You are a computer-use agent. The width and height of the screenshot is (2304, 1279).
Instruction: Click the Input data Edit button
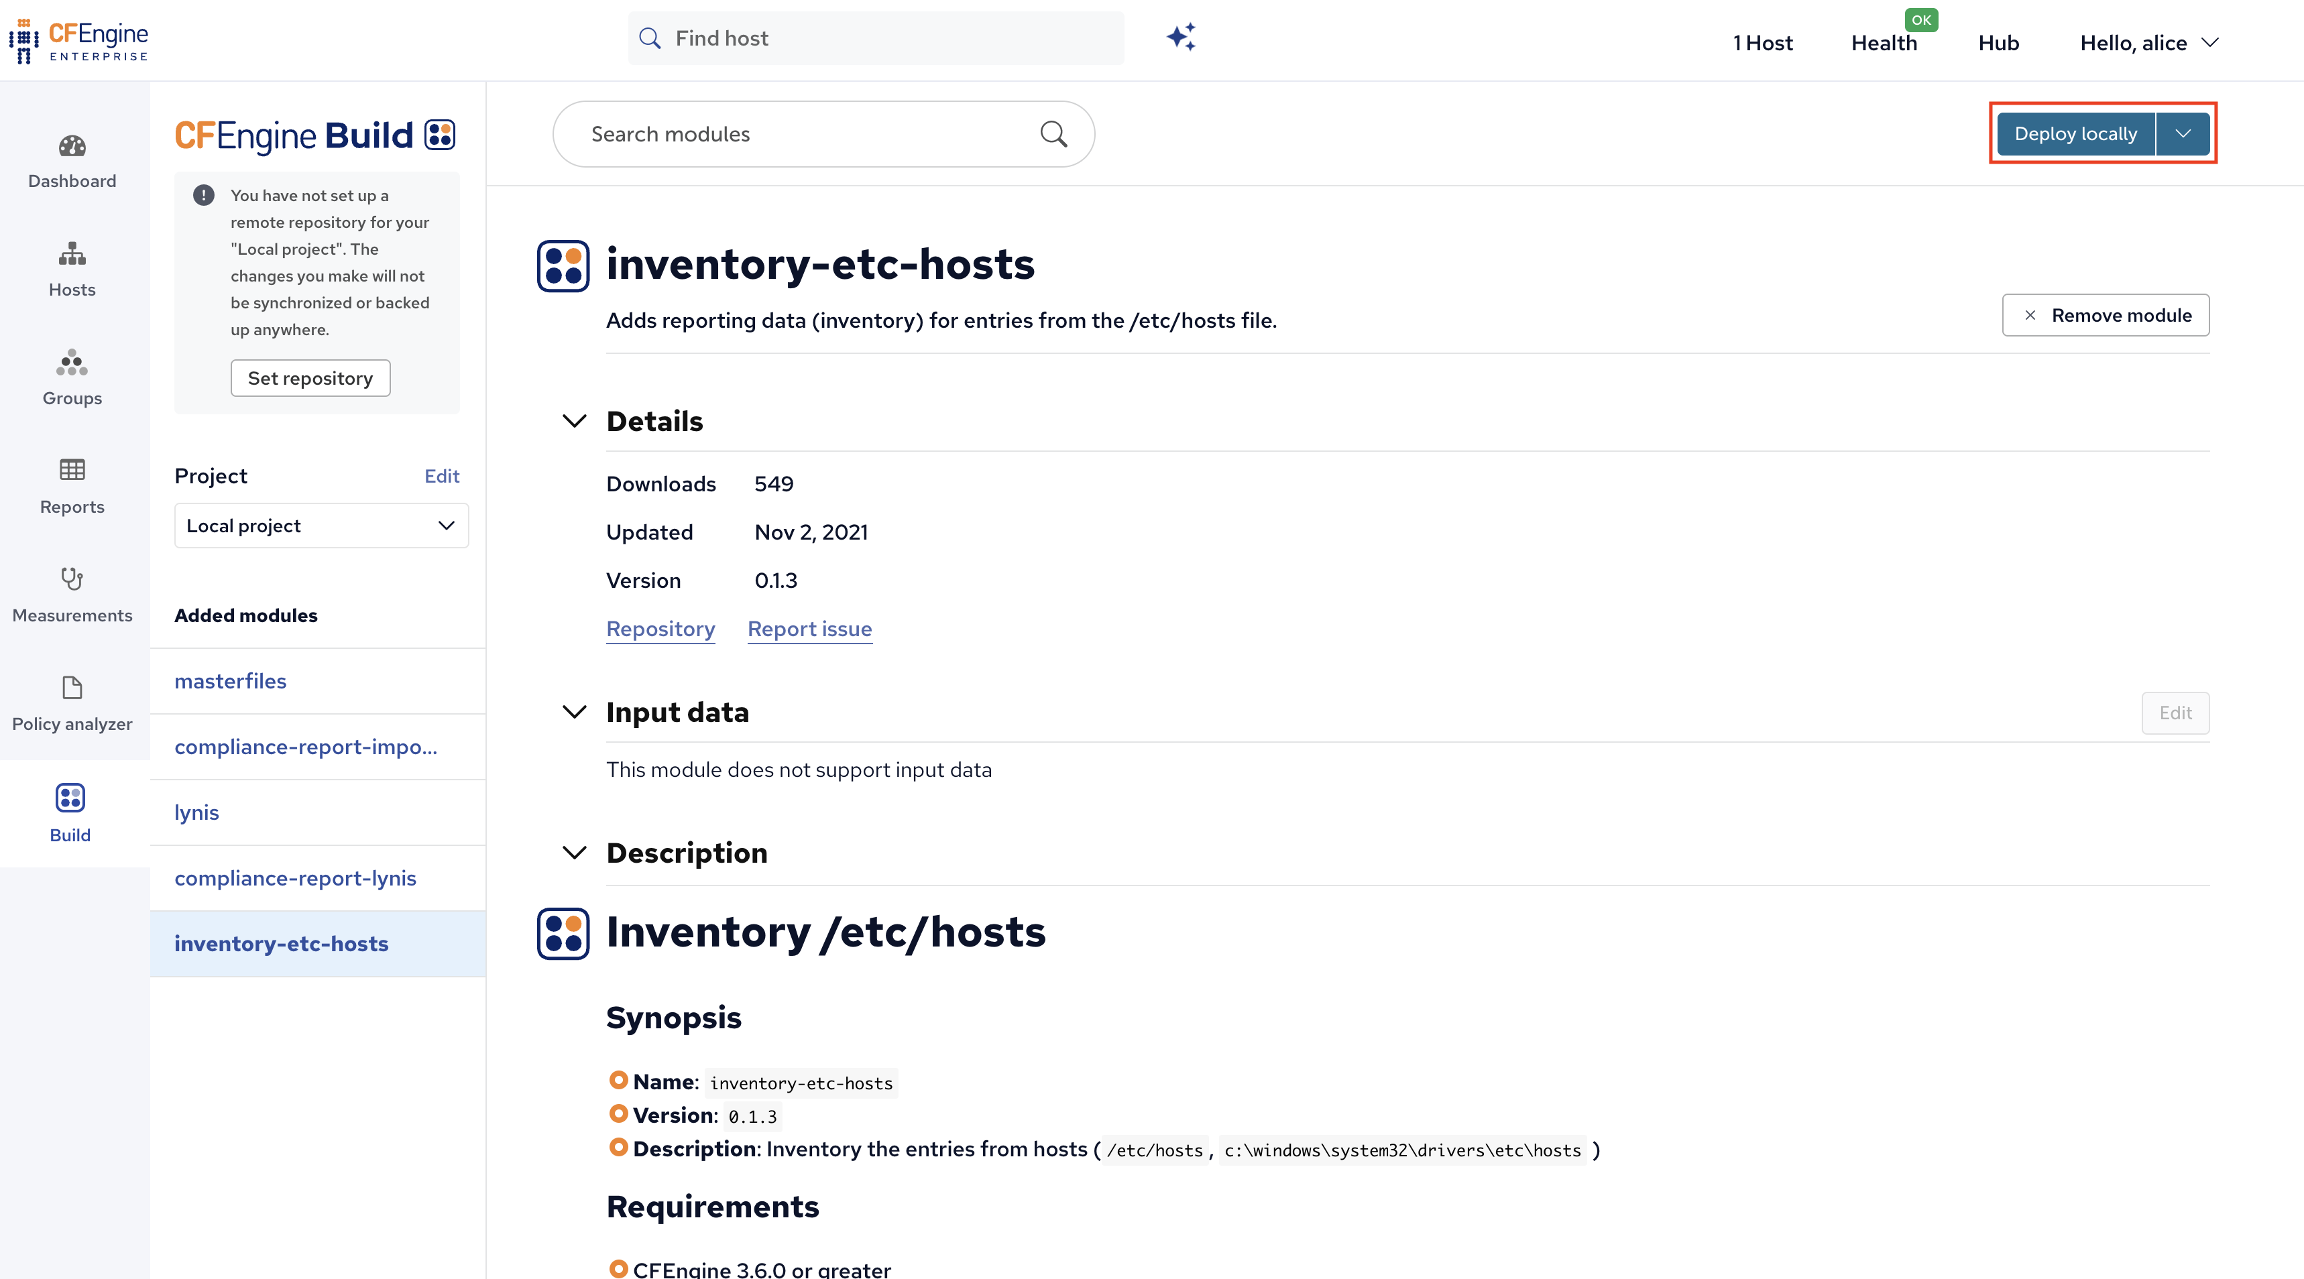(2175, 713)
